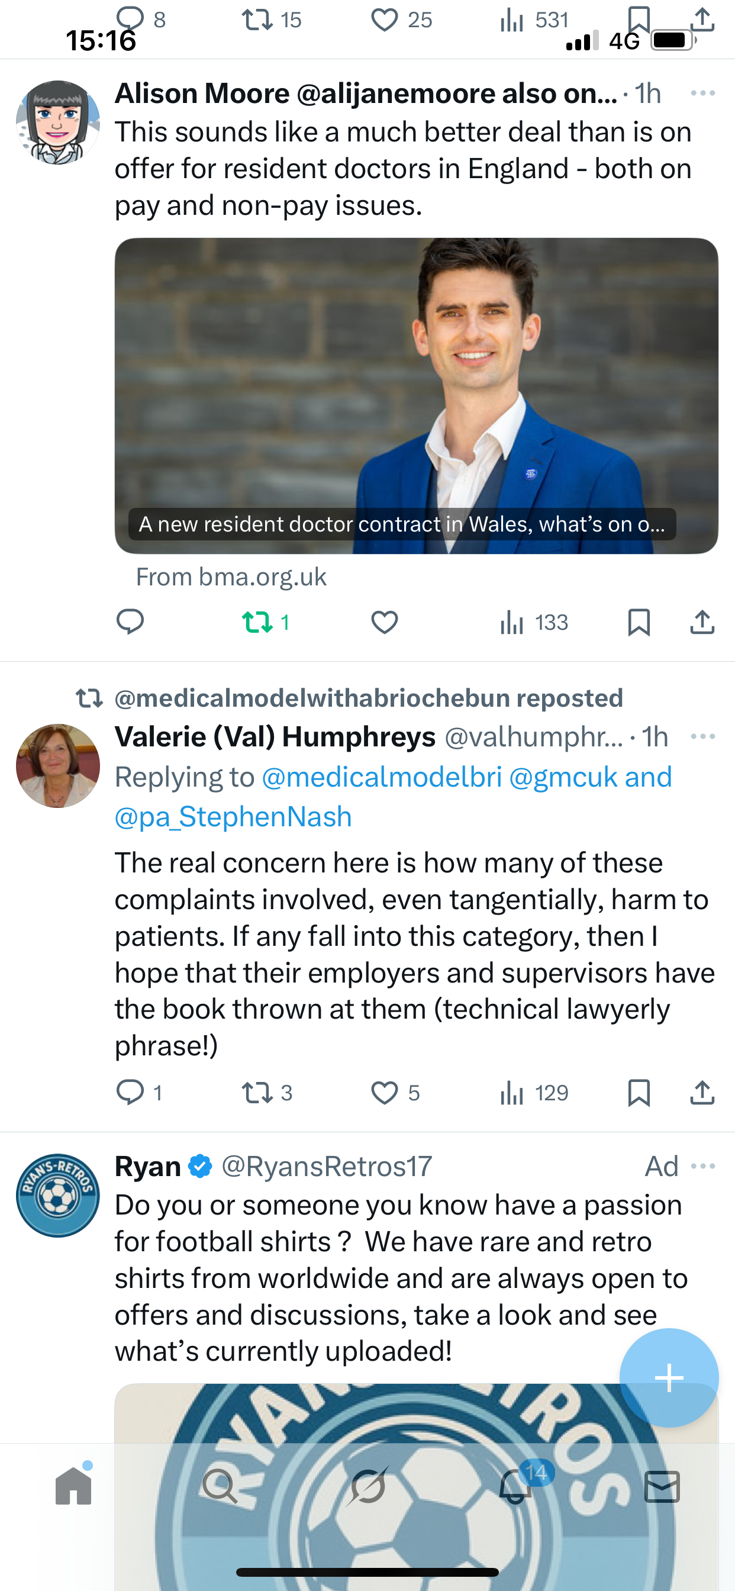
Task: Bookmark Alison Moore's tweet
Action: pos(639,621)
